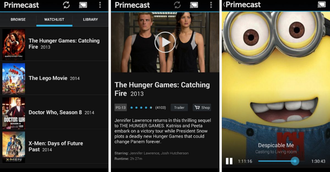Switch to the Library tab
This screenshot has height=172, width=330.
click(x=90, y=19)
